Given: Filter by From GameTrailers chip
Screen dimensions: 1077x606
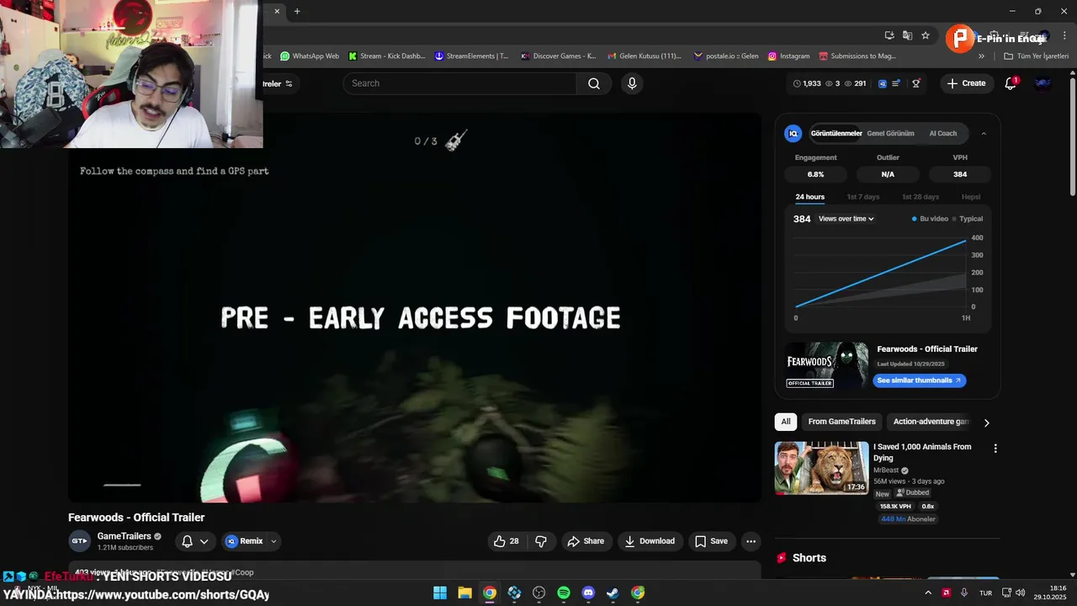Looking at the screenshot, I should pyautogui.click(x=841, y=422).
